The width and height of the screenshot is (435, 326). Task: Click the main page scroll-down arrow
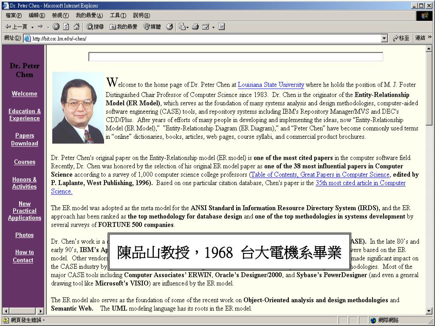[x=429, y=311]
